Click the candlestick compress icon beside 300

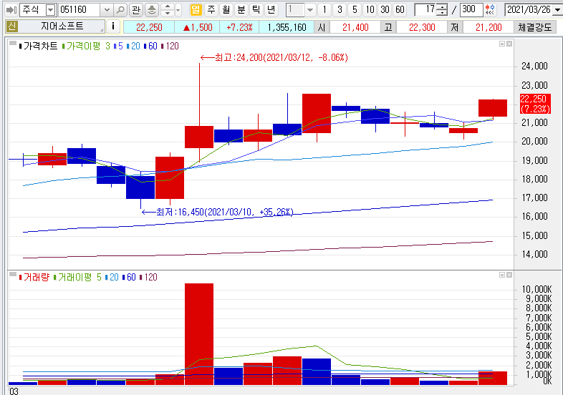click(490, 10)
